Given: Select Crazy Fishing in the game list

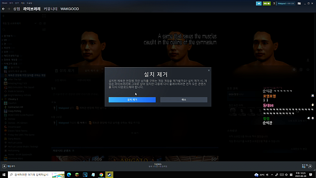Looking at the screenshot, I should [14, 111].
